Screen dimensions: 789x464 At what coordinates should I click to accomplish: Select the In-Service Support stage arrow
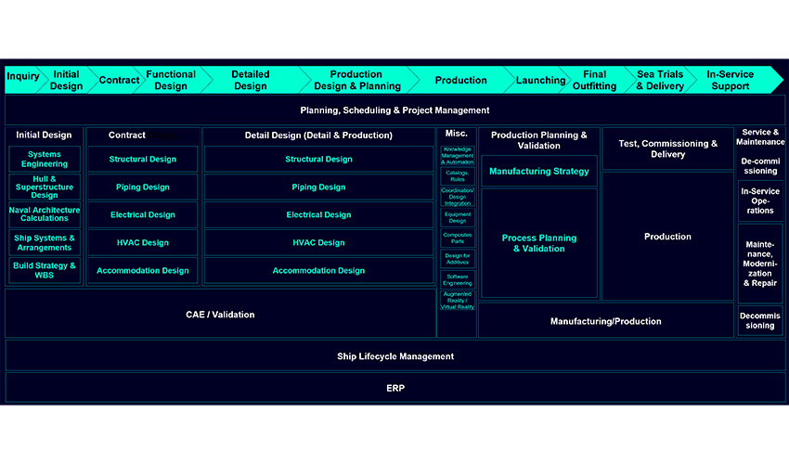coord(731,80)
